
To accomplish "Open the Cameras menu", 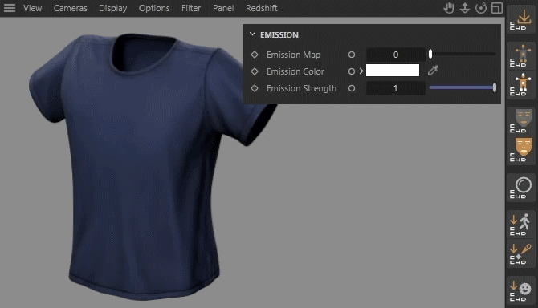I will (x=71, y=8).
